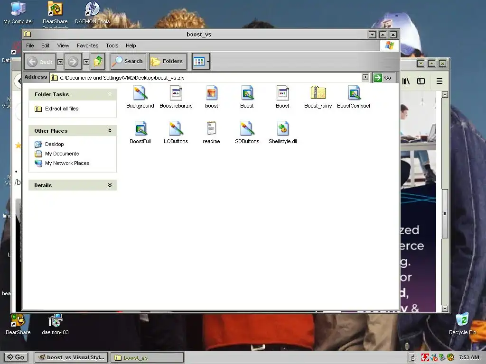Open the Address bar dropdown

tap(365, 77)
